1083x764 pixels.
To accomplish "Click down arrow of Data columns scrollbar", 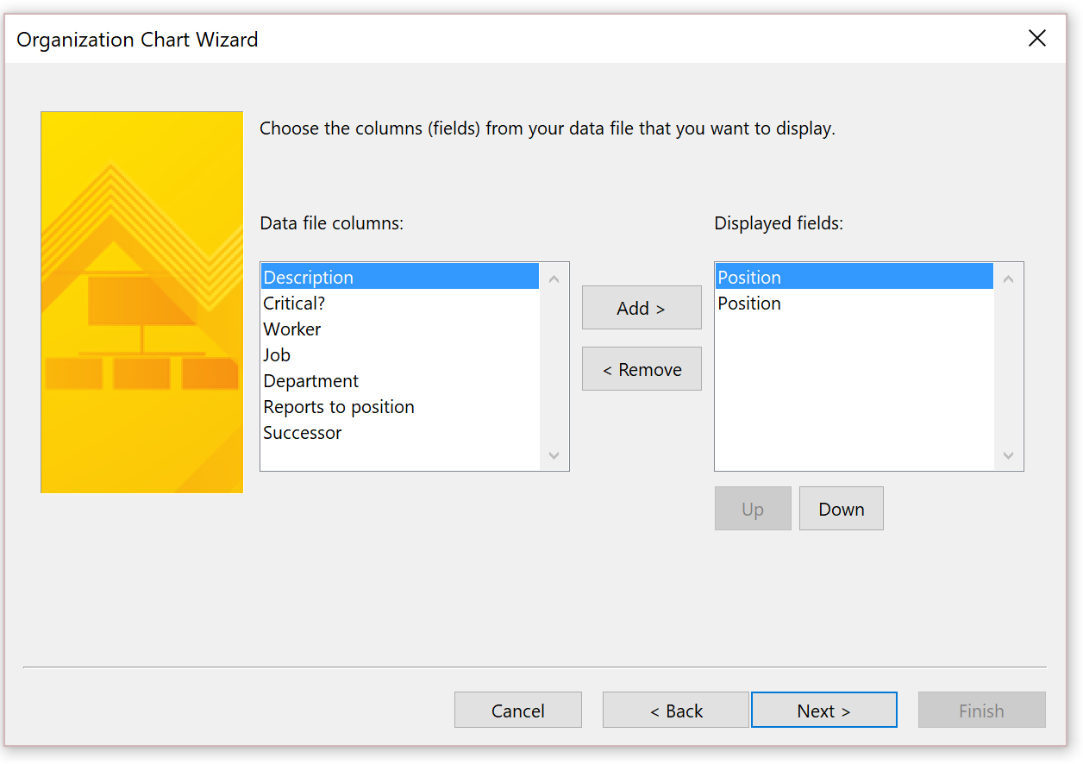I will click(x=554, y=455).
